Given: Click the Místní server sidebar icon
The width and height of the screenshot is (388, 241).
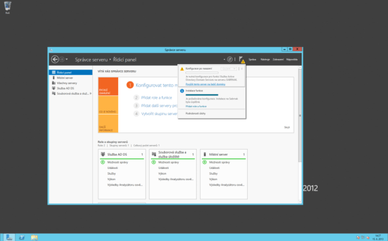Looking at the screenshot, I should (x=54, y=77).
